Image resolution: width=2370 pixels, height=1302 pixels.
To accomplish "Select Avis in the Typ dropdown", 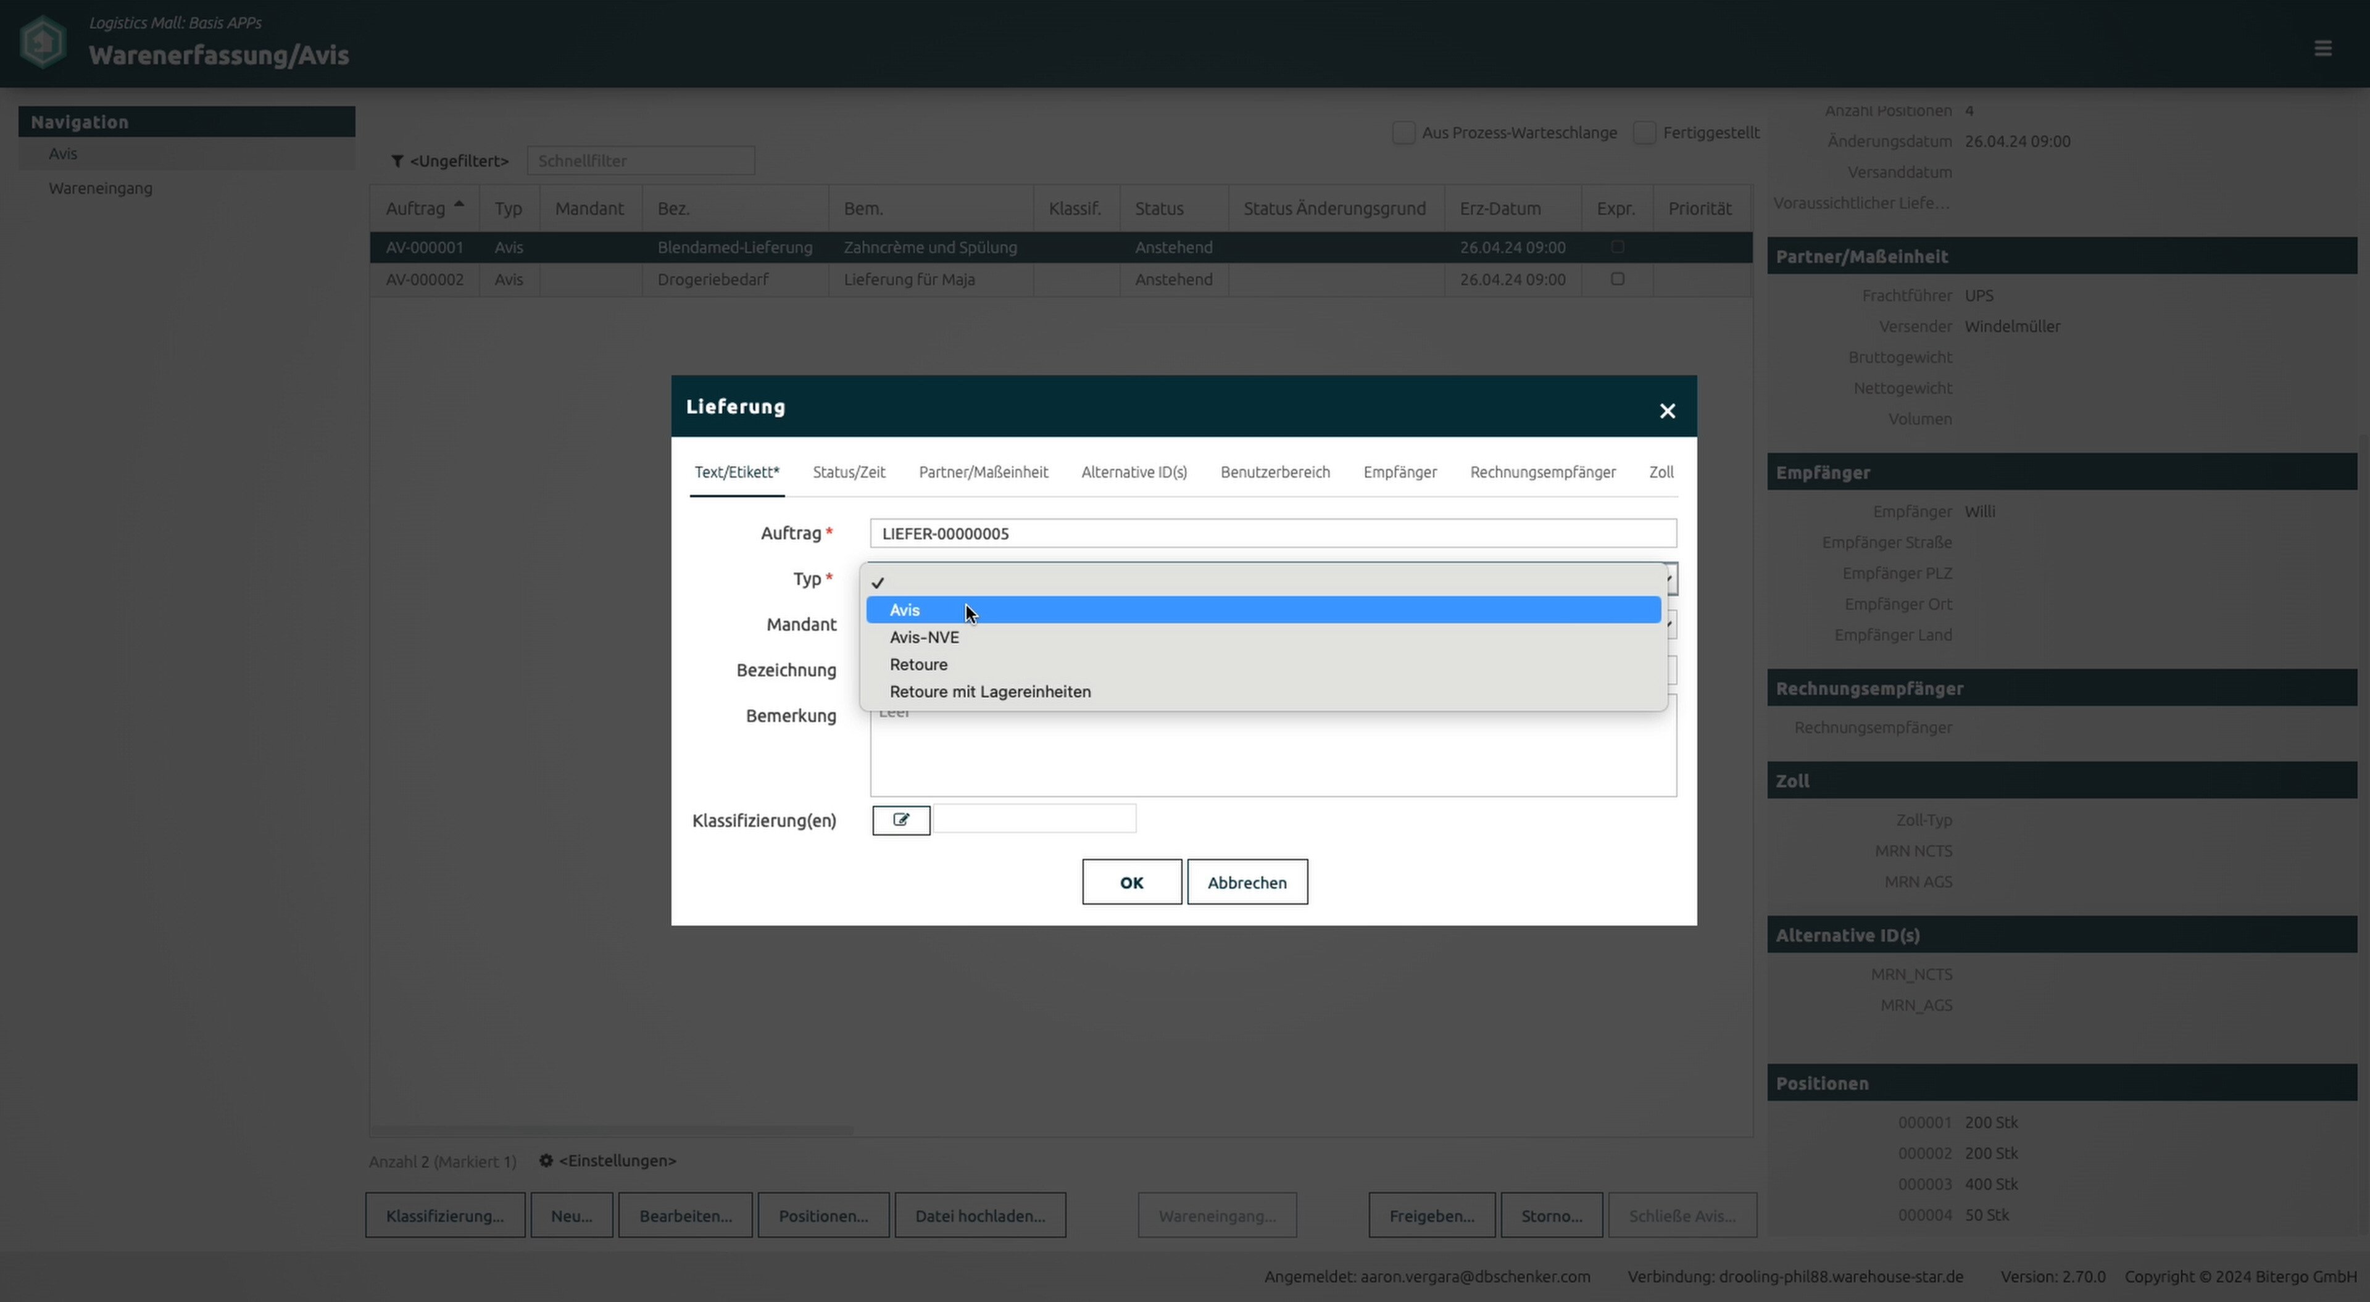I will tap(1263, 610).
